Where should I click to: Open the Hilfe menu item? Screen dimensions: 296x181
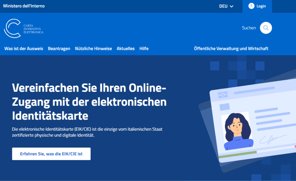pos(144,49)
